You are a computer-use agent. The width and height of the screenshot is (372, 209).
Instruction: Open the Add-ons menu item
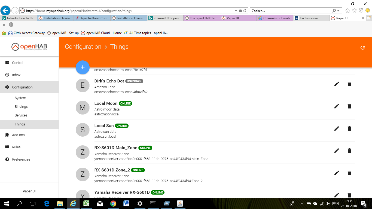[x=29, y=135]
